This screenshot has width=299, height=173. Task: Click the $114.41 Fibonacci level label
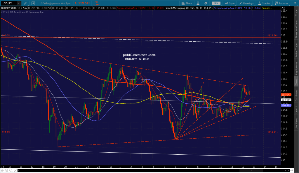[272, 132]
